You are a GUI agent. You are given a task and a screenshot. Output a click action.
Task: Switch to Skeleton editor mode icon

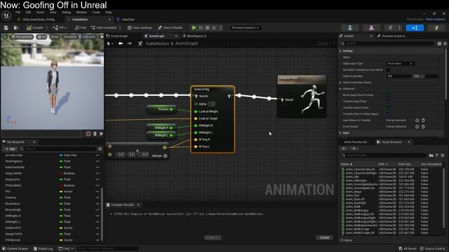pos(350,28)
